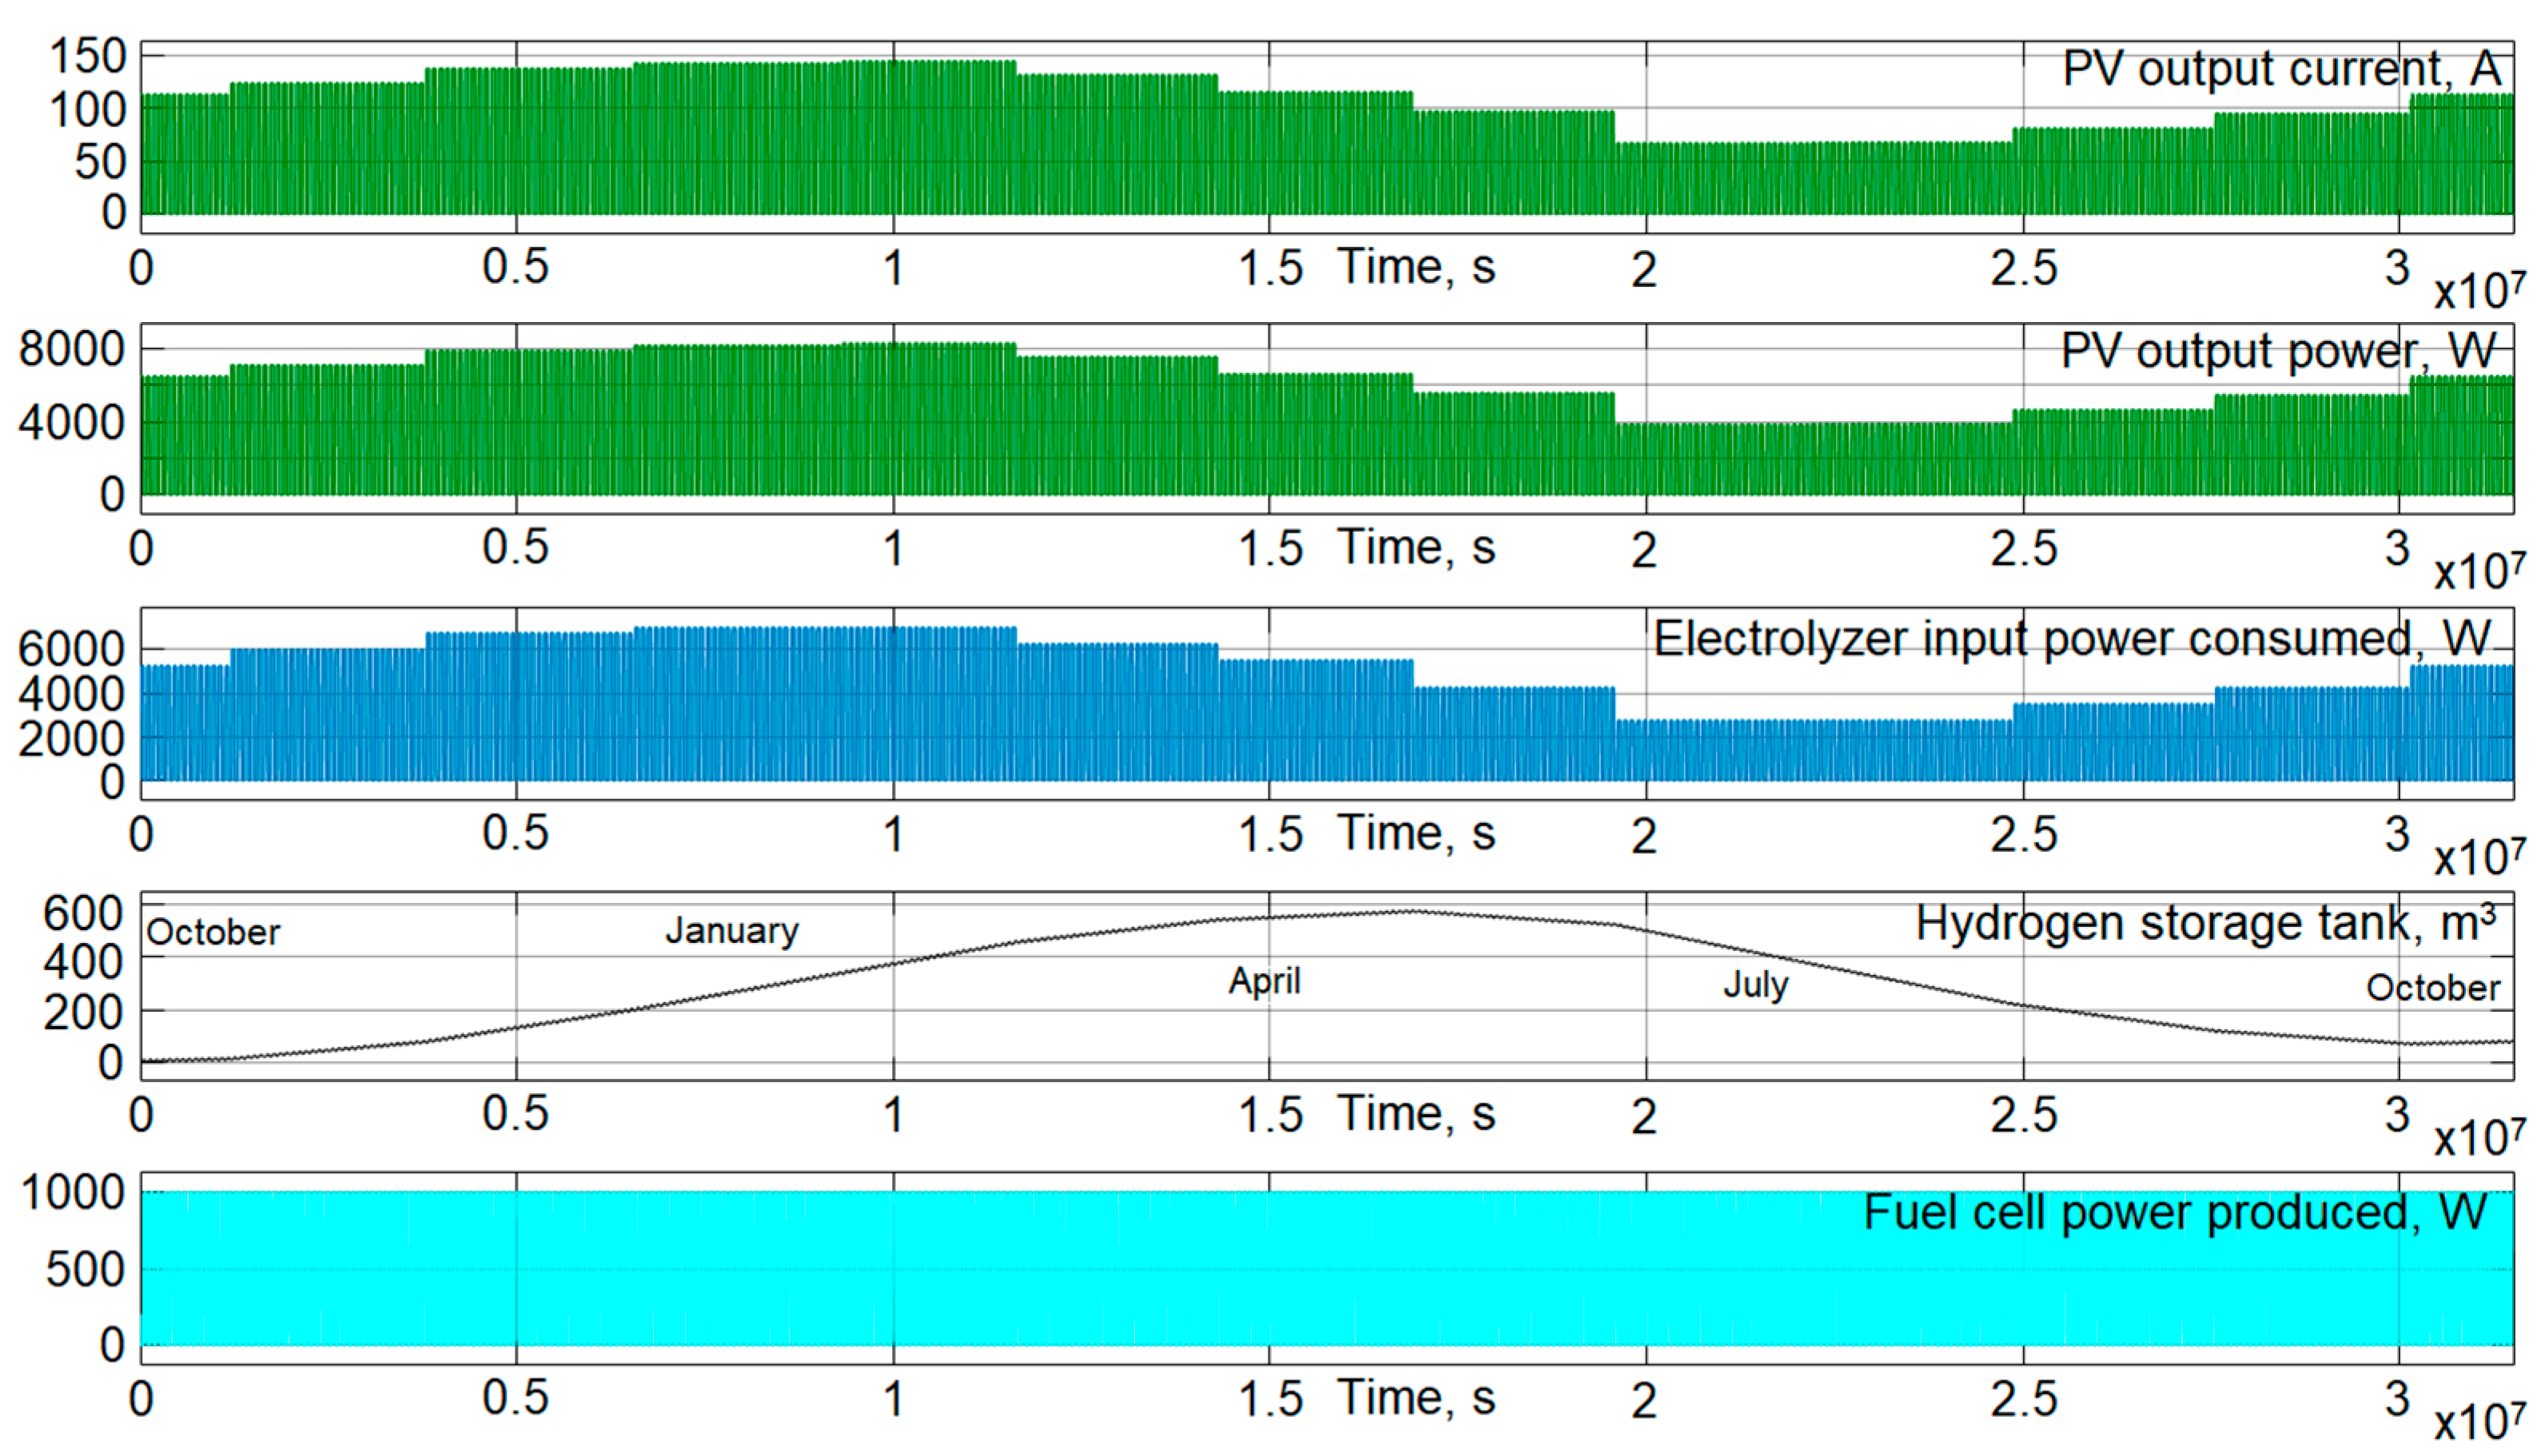The width and height of the screenshot is (2541, 1456).
Task: Click the 'PV output power, W' title
Action: tap(2278, 352)
